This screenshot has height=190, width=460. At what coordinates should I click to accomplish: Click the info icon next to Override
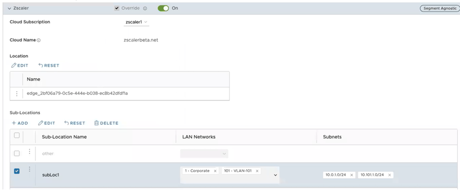click(x=145, y=8)
